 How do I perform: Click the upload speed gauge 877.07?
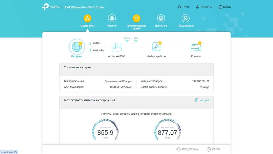(x=168, y=130)
